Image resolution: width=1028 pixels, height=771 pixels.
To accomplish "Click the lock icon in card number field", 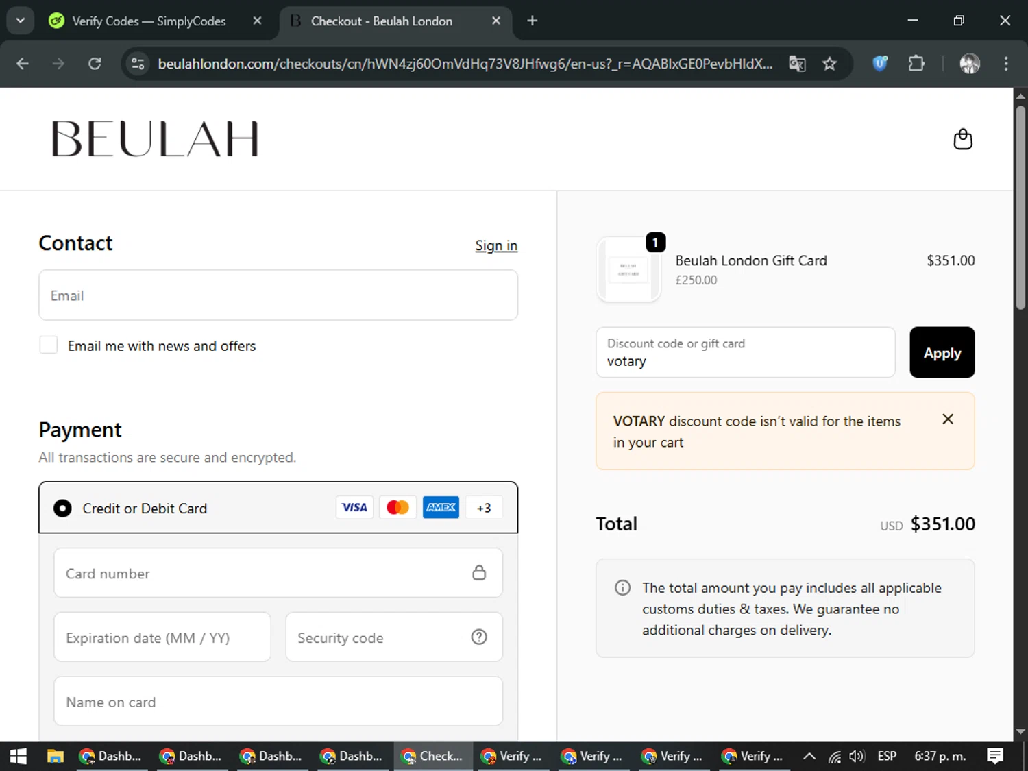I will click(x=479, y=573).
